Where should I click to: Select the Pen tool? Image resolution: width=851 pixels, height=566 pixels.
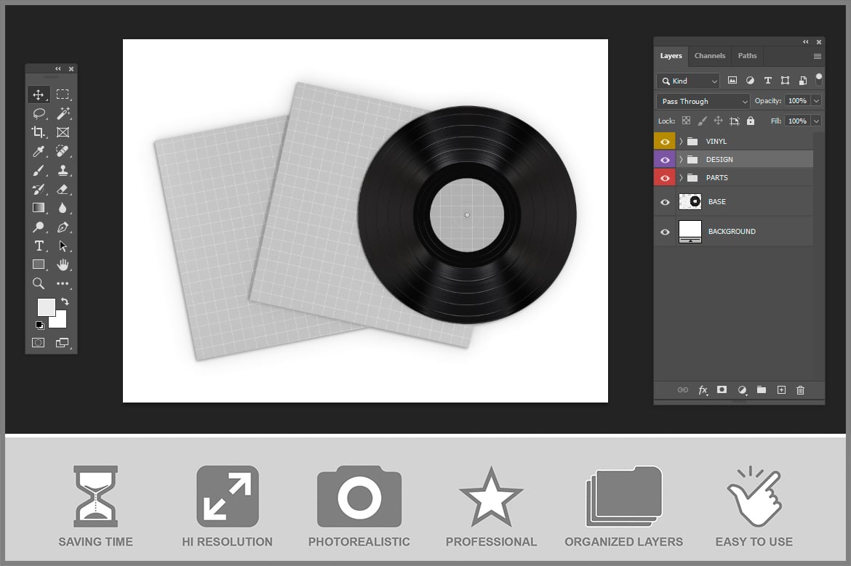pos(63,227)
